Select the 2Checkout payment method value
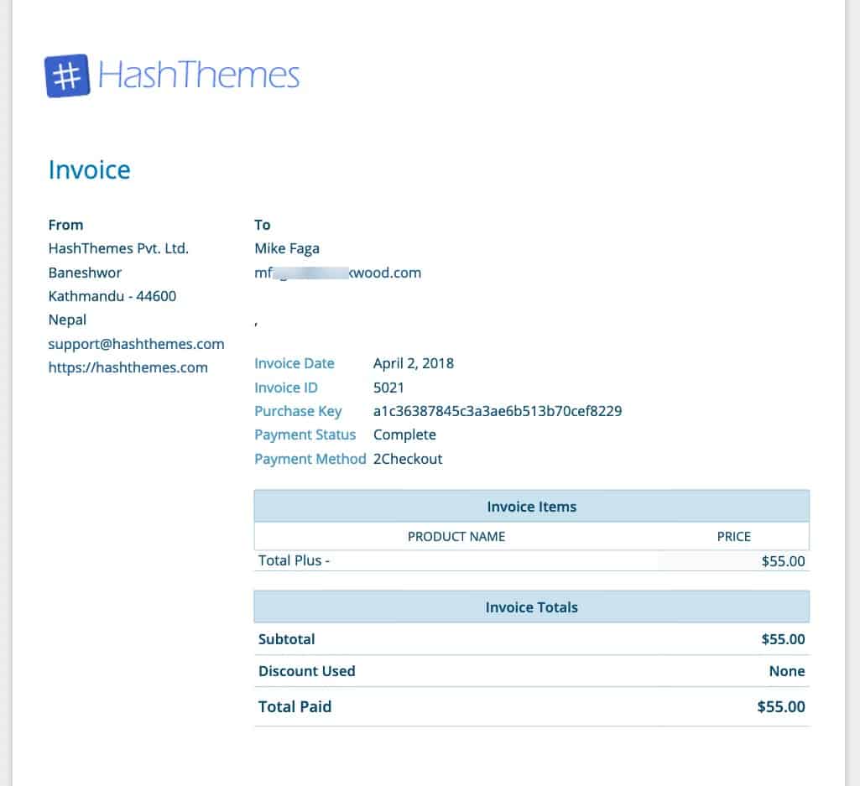The width and height of the screenshot is (860, 786). [x=408, y=459]
